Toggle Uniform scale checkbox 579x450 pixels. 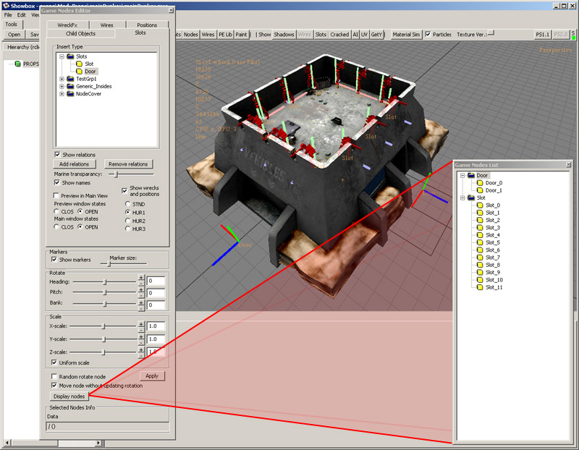pyautogui.click(x=54, y=362)
